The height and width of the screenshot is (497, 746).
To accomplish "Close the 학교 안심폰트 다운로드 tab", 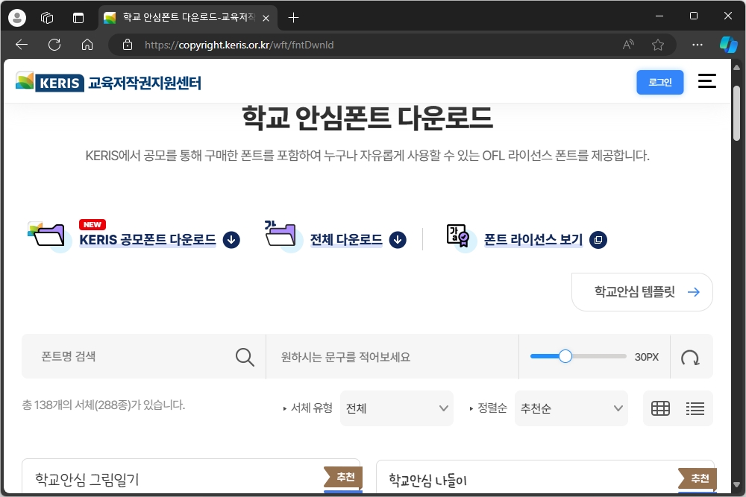I will [x=266, y=18].
